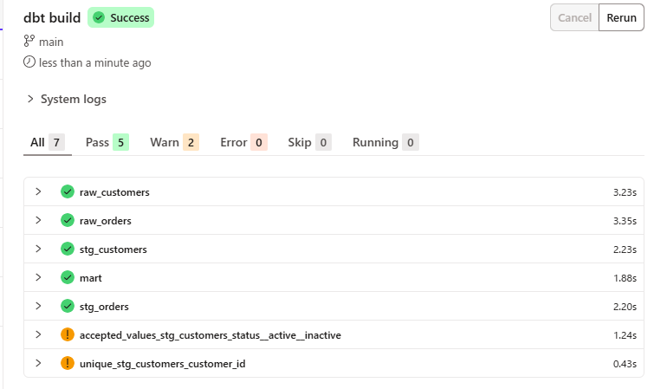Click the dbt build heading
The image size is (654, 389).
pos(52,17)
